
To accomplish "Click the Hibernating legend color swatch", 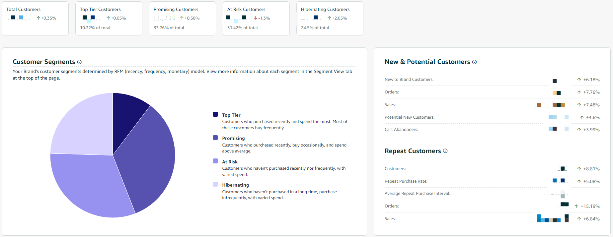I will click(215, 184).
